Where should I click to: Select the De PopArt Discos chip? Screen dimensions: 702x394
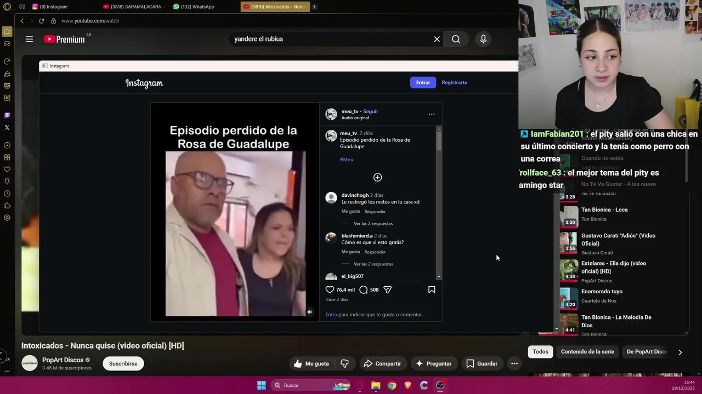(647, 352)
